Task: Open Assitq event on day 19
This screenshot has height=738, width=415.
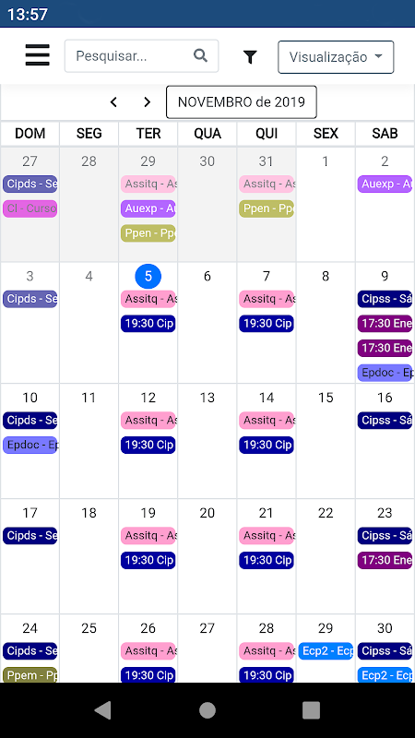Action: [x=148, y=536]
